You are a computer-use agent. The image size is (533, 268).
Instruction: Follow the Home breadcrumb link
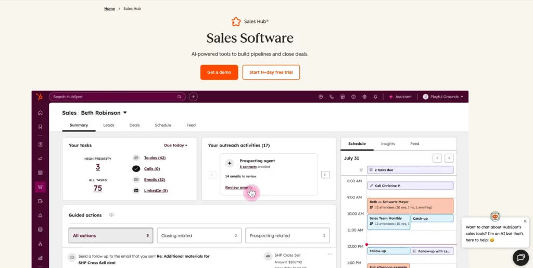point(109,8)
